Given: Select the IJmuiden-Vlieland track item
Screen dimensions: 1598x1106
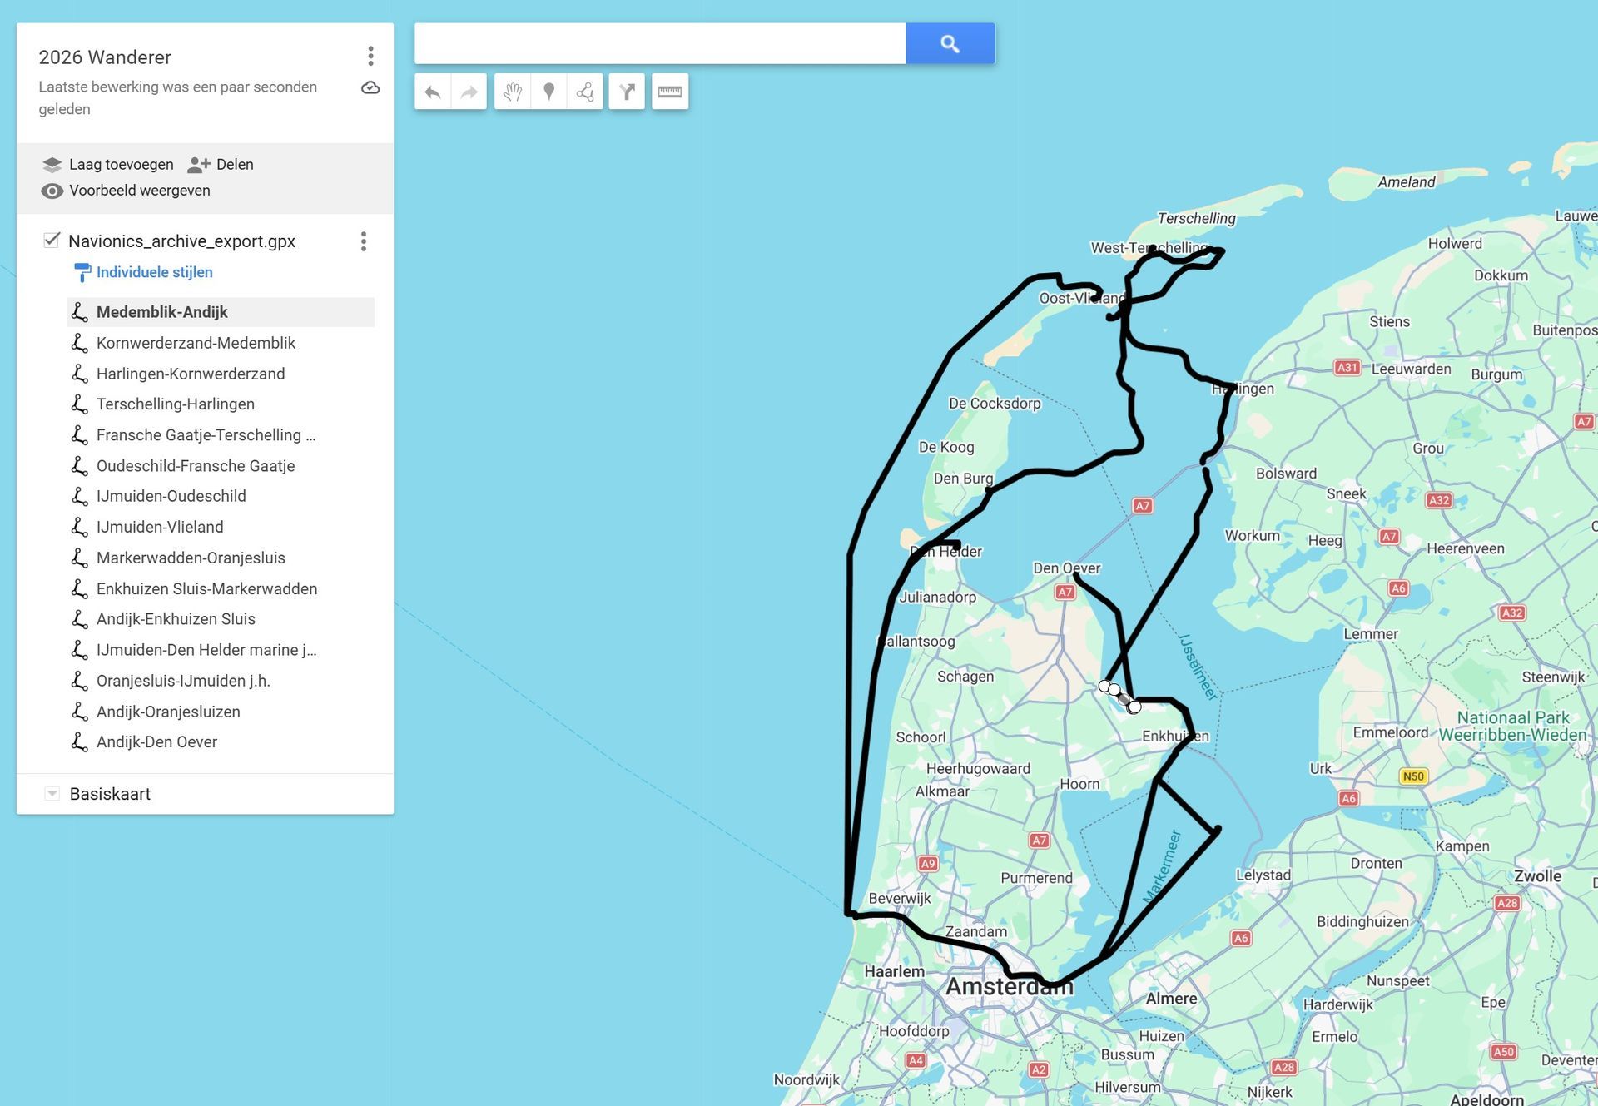Looking at the screenshot, I should [x=160, y=527].
